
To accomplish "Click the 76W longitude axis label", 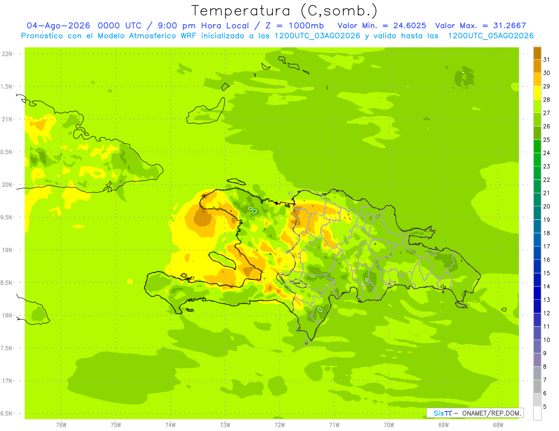I will [61, 424].
